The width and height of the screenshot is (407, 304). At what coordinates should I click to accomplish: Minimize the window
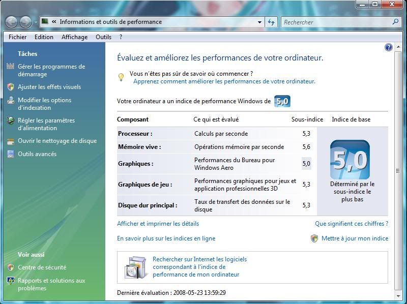click(x=362, y=5)
